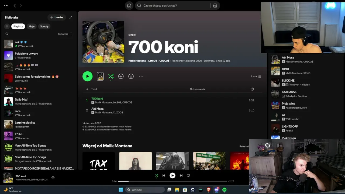
Task: Click the Tytuł column header
Action: point(94,89)
